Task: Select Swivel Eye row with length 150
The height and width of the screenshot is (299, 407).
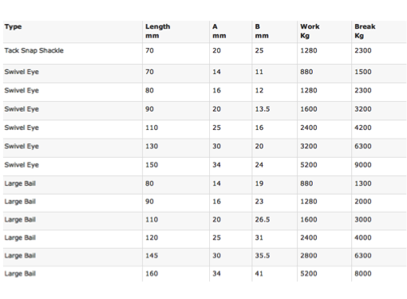Action: [x=205, y=167]
